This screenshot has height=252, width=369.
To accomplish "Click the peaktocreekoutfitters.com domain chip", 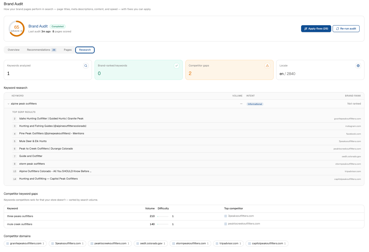I will [x=110, y=243].
